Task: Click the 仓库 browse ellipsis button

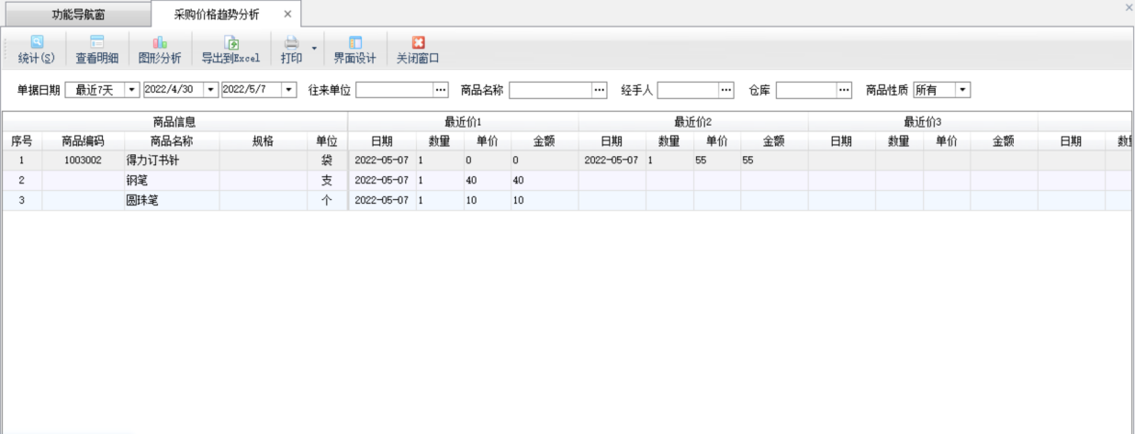Action: tap(844, 90)
